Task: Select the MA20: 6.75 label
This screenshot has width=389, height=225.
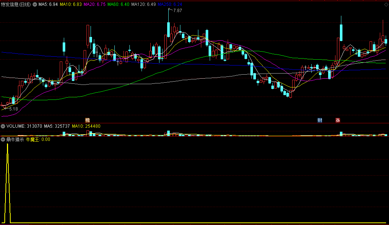Action: [95, 4]
